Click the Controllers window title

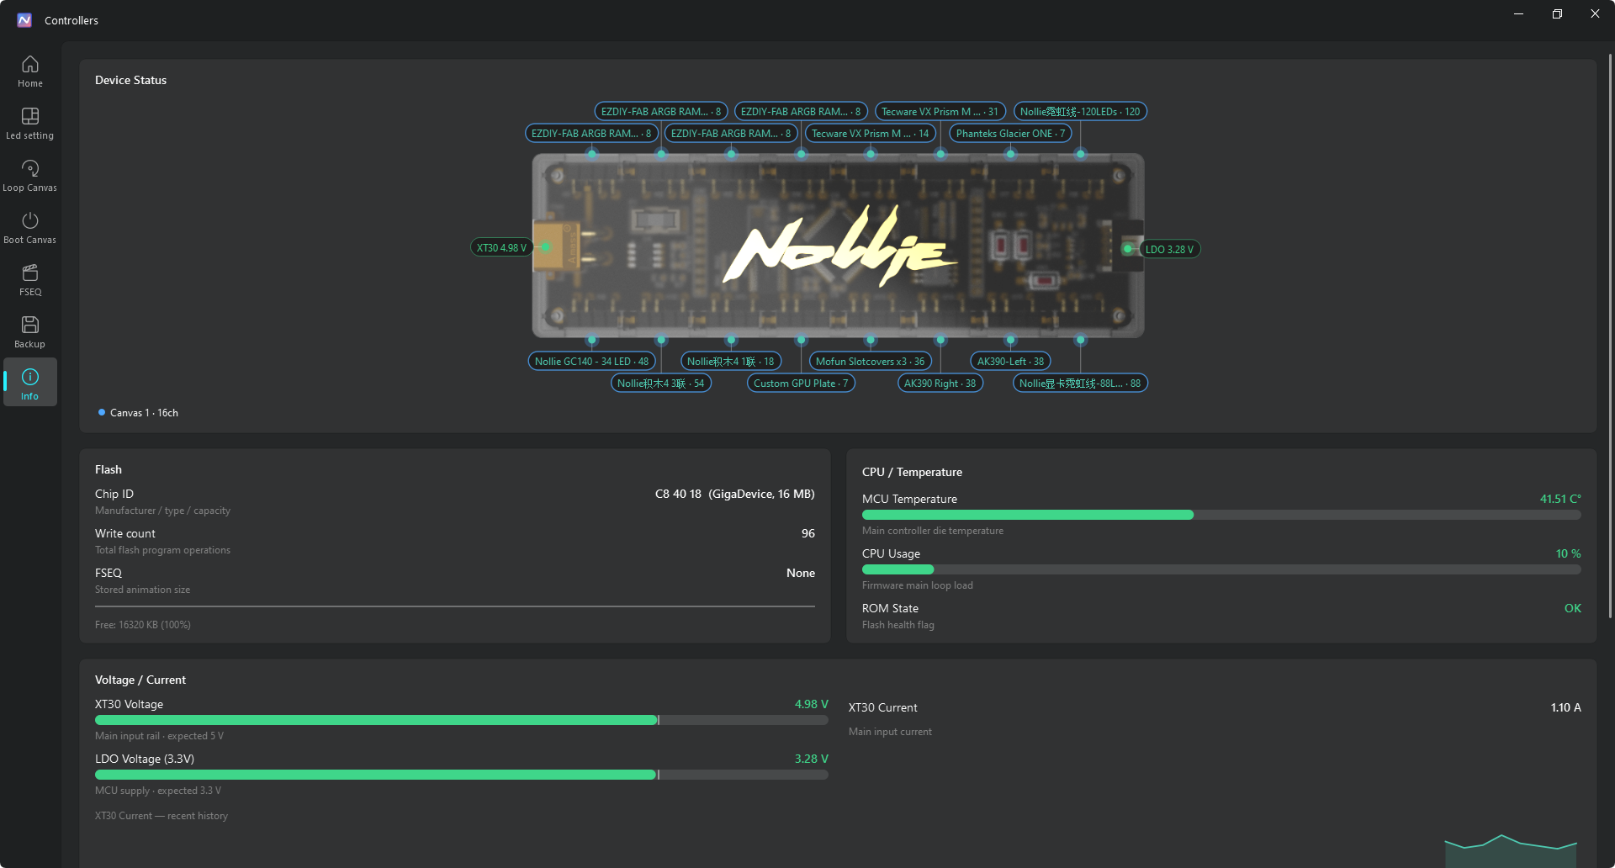point(71,21)
